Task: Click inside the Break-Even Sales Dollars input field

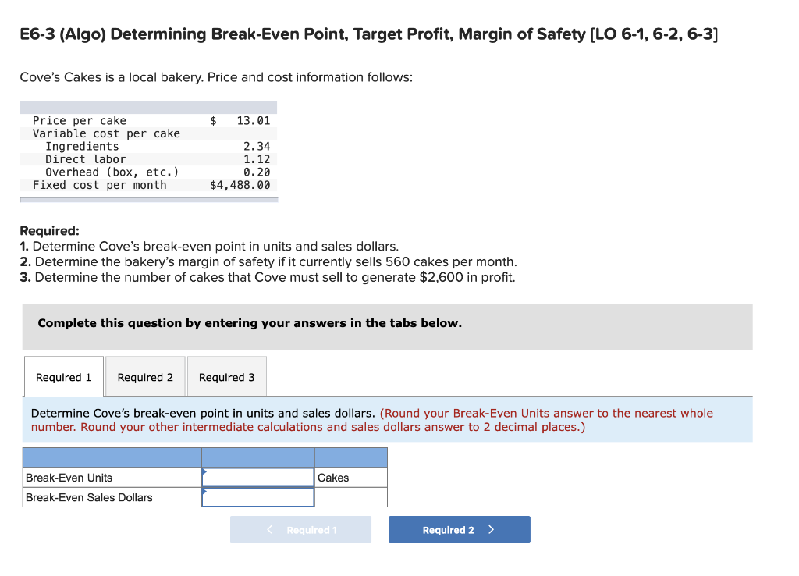Action: tap(257, 496)
